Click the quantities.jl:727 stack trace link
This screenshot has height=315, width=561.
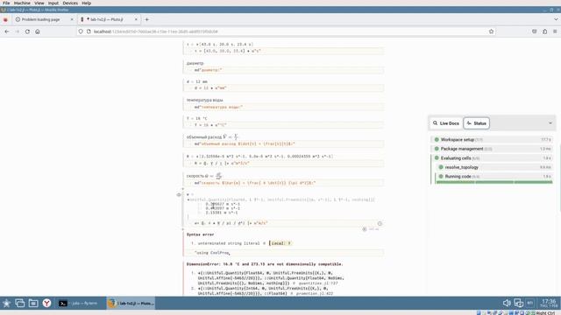(317, 283)
